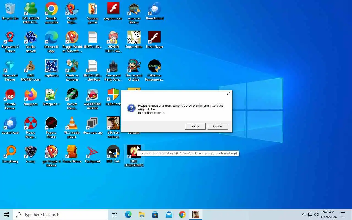Select the Rocket Mani... shortcut
This screenshot has width=352, height=220.
[72, 99]
